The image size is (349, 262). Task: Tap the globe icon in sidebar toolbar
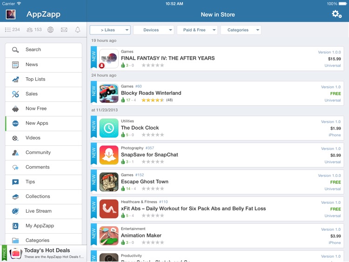coord(51,30)
